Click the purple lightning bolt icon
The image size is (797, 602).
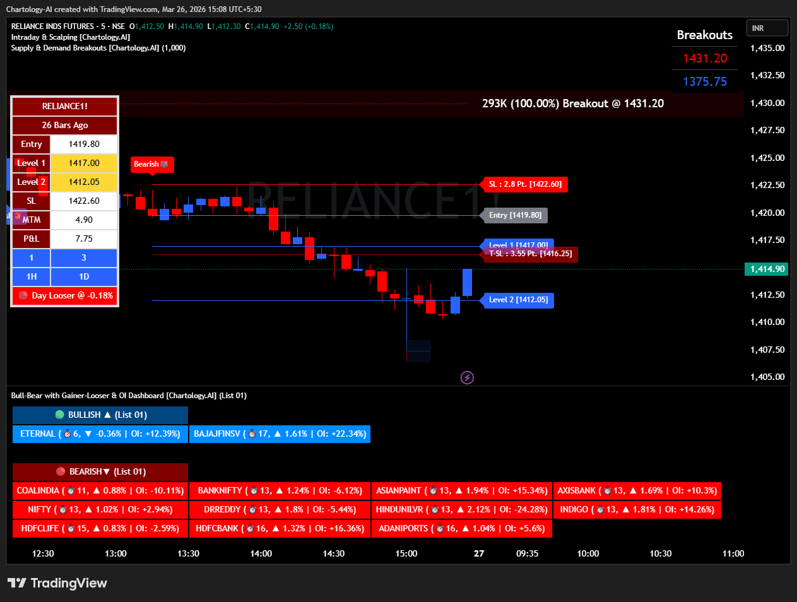point(467,377)
